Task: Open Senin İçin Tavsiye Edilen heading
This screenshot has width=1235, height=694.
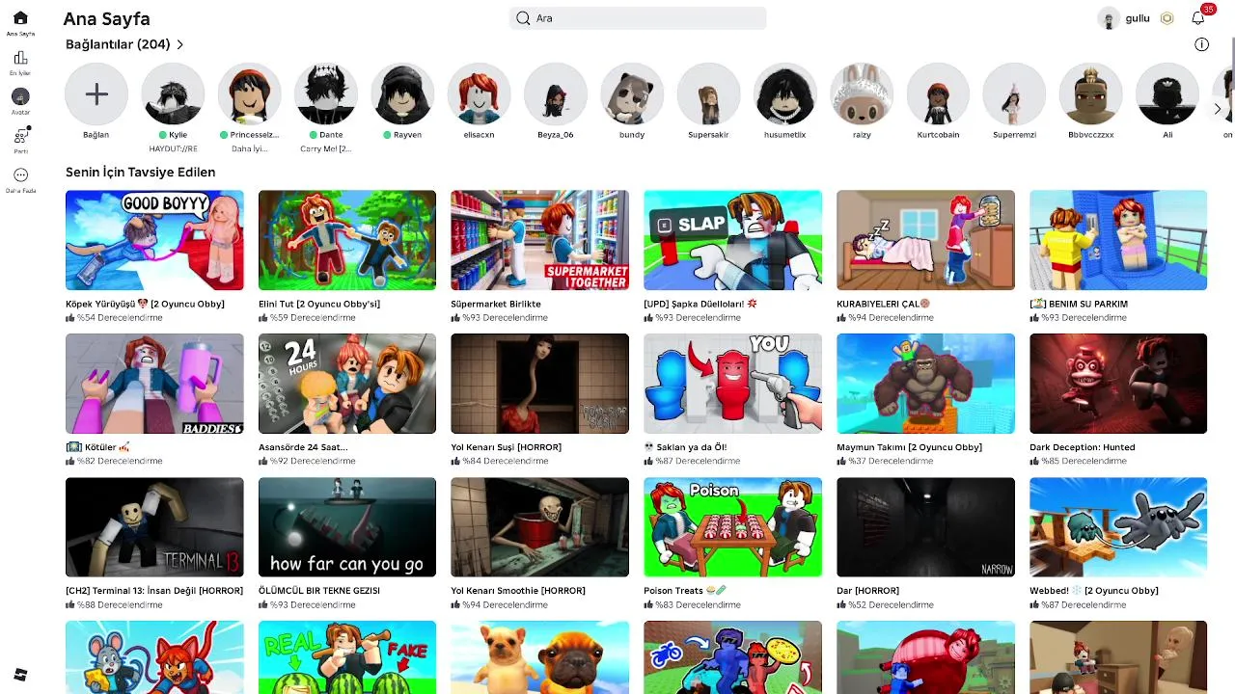Action: pos(141,172)
